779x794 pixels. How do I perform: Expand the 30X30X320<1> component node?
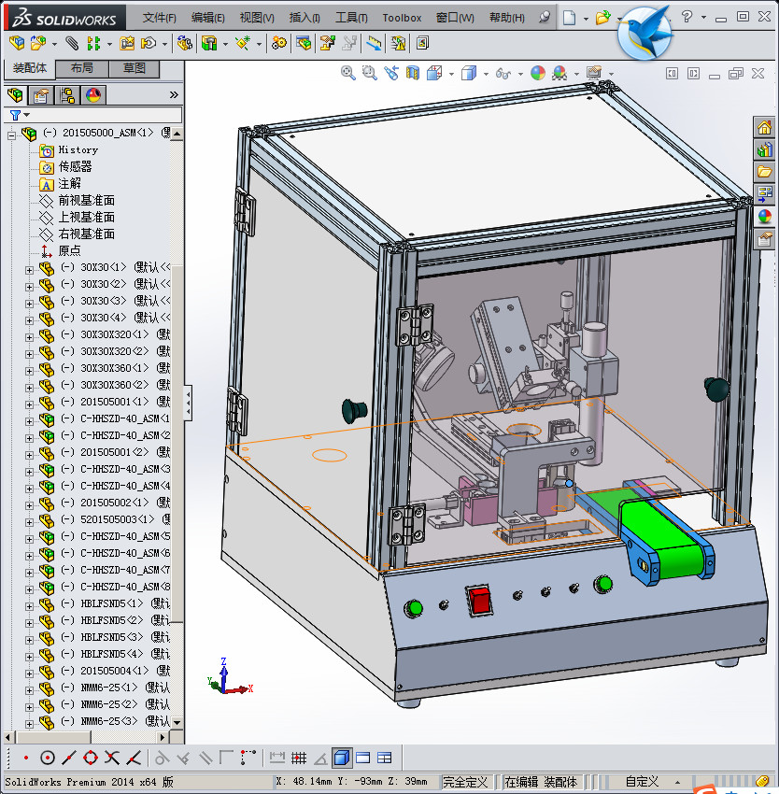click(x=29, y=337)
